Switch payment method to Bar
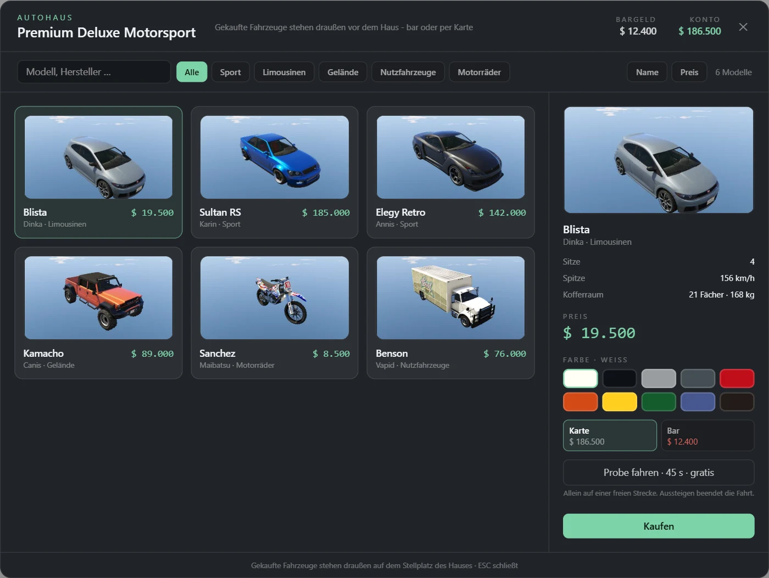 pyautogui.click(x=707, y=435)
